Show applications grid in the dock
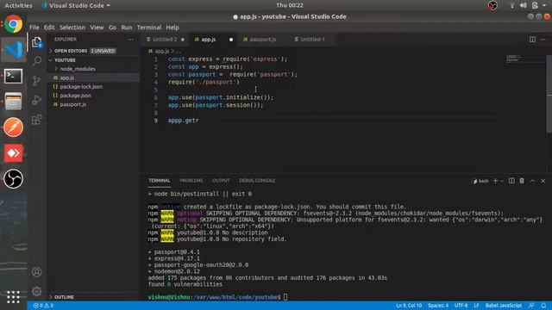Viewport: 552px width, 310px height. tap(14, 296)
